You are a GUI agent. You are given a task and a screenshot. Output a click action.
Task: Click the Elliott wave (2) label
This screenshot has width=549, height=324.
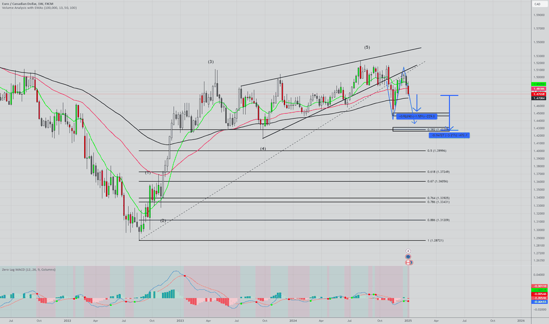tap(163, 221)
